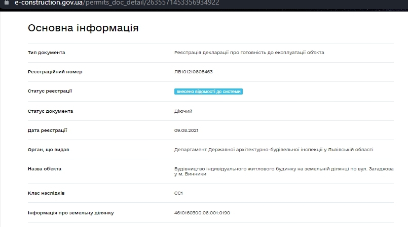Select the e-construction.gov.ua URL in address bar
The width and height of the screenshot is (408, 227).
pyautogui.click(x=117, y=3)
